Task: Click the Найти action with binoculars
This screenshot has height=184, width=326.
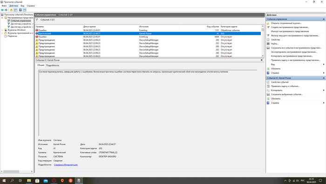Action: (274, 44)
